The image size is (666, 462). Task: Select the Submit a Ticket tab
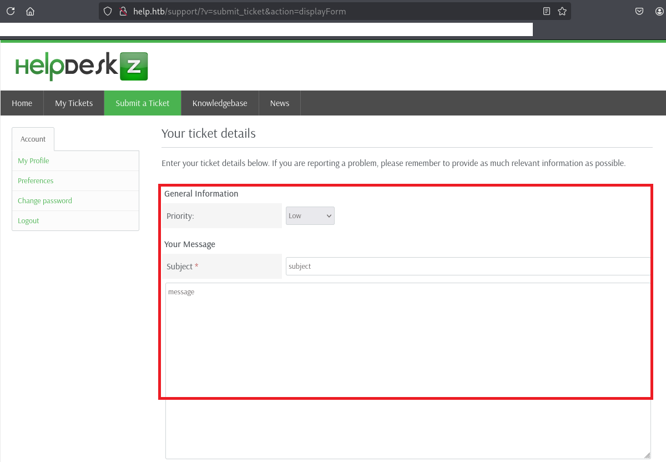click(x=143, y=103)
